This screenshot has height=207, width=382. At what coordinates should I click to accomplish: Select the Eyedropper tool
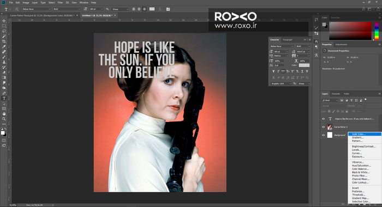point(4,46)
